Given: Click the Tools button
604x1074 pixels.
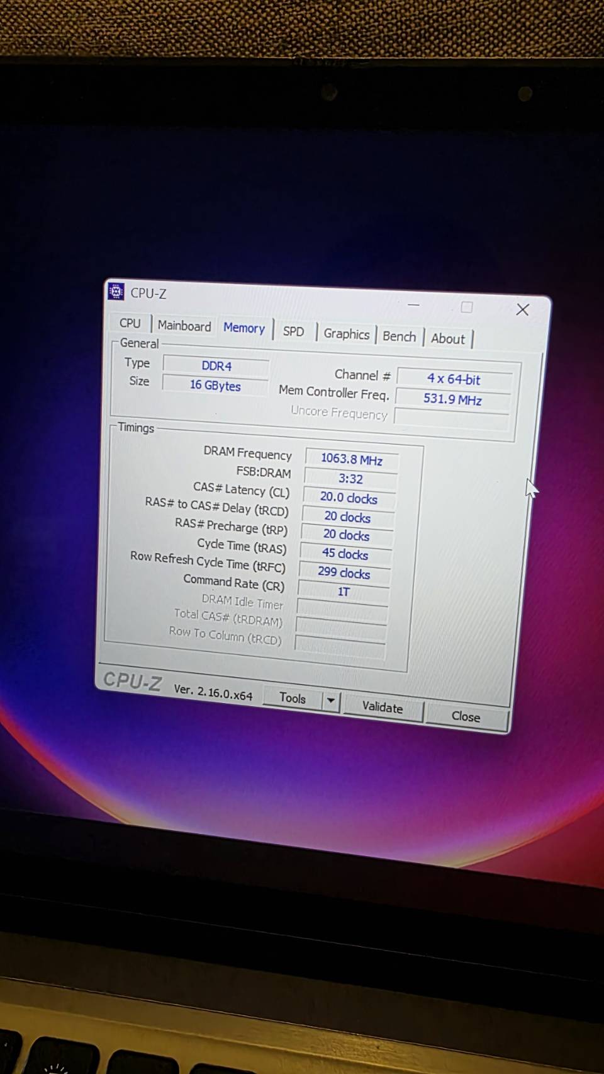Looking at the screenshot, I should 293,697.
